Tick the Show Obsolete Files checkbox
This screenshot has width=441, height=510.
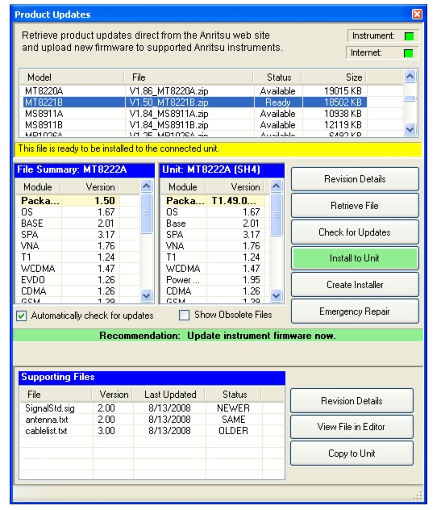[x=185, y=315]
